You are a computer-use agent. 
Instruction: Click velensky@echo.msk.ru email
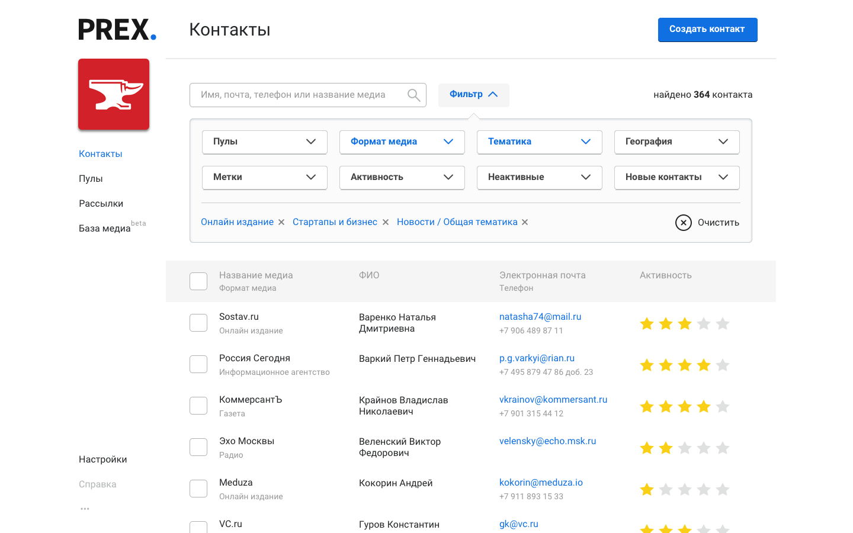pos(548,441)
